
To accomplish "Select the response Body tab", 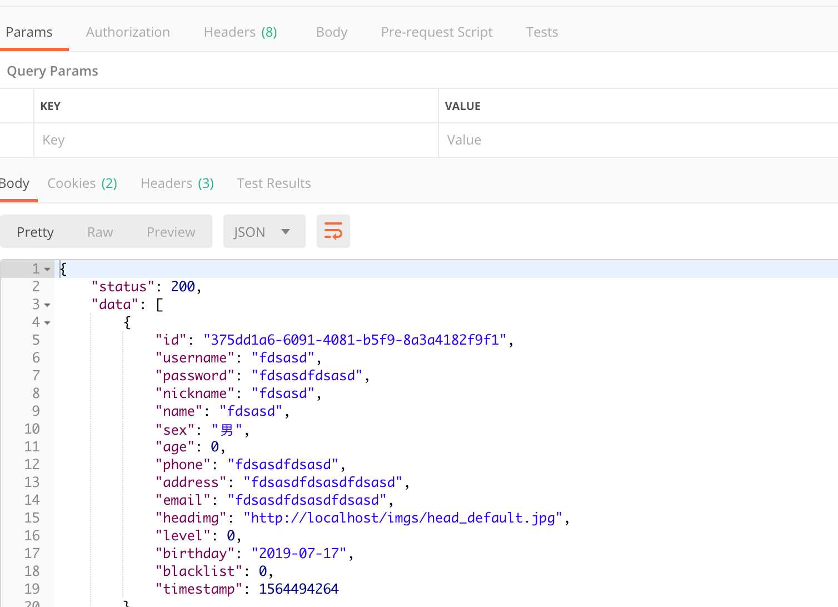I will [14, 183].
